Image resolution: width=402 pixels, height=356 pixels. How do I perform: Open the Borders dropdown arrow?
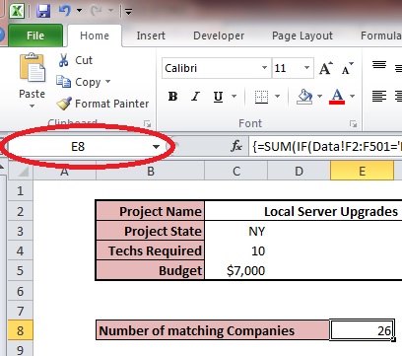coord(277,97)
